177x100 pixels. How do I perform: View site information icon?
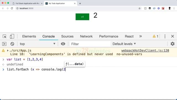click(17, 8)
